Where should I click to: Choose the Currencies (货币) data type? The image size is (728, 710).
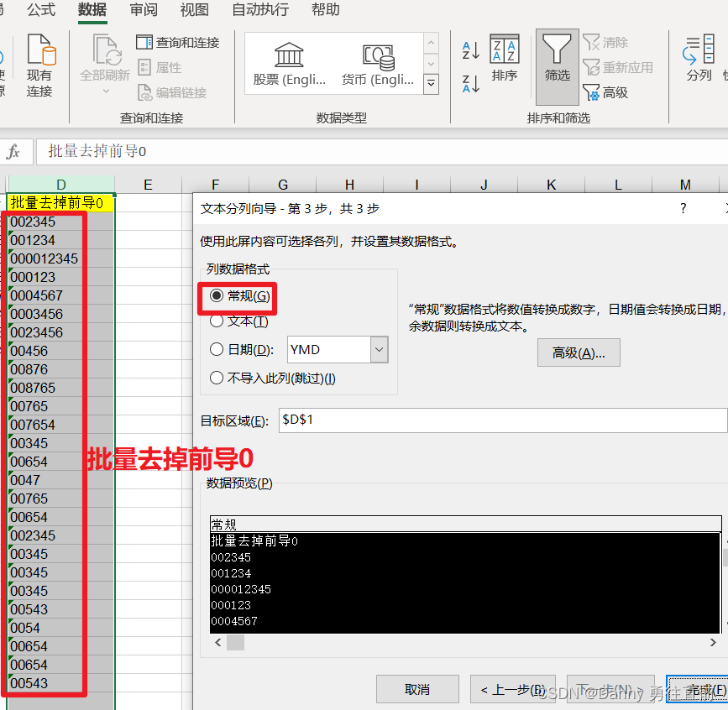tap(378, 64)
